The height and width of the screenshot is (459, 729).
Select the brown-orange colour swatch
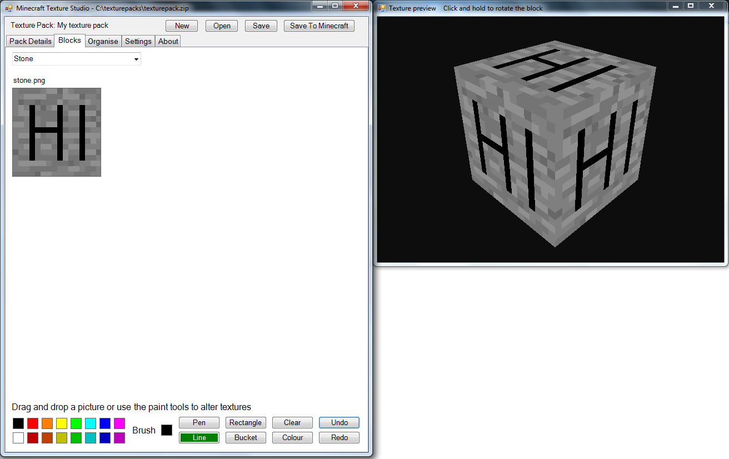[47, 438]
